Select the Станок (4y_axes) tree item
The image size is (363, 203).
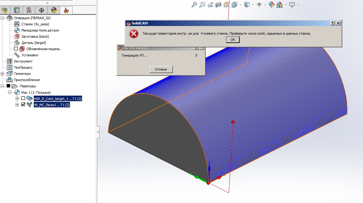(x=35, y=24)
